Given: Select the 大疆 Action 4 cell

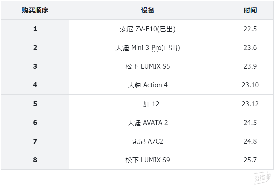Looking at the screenshot, I should pyautogui.click(x=148, y=85).
